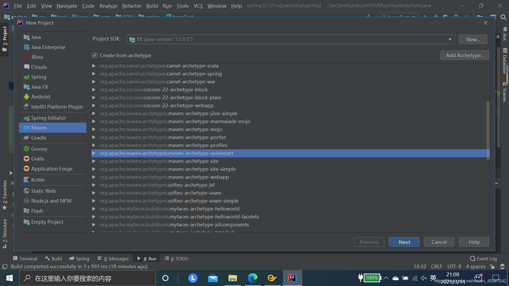Pick Clouds project category

(x=53, y=67)
